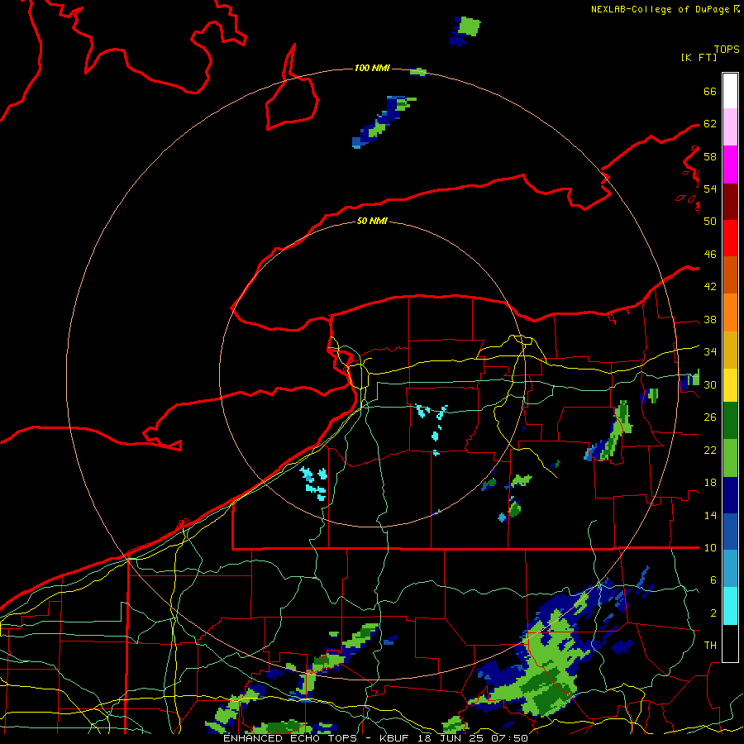
Task: Click the 6 value on the scale
Action: point(713,580)
